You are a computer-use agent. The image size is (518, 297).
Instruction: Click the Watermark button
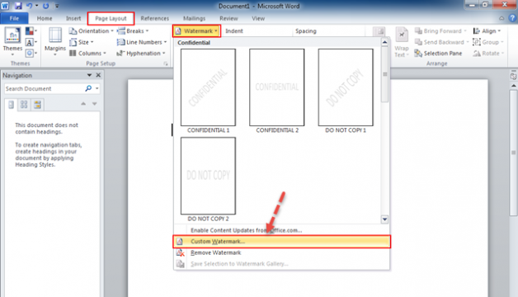[196, 31]
